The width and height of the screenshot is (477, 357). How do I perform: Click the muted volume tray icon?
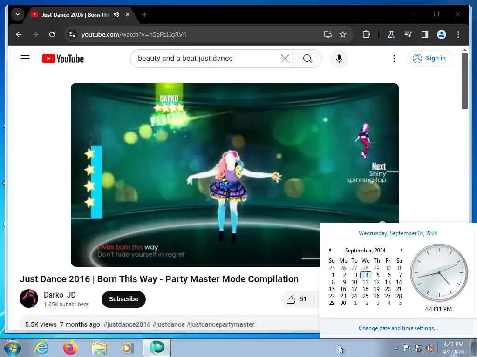tap(430, 349)
